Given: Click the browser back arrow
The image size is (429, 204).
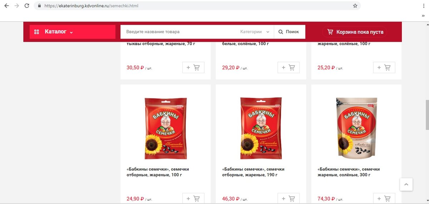Looking at the screenshot, I should pos(6,6).
